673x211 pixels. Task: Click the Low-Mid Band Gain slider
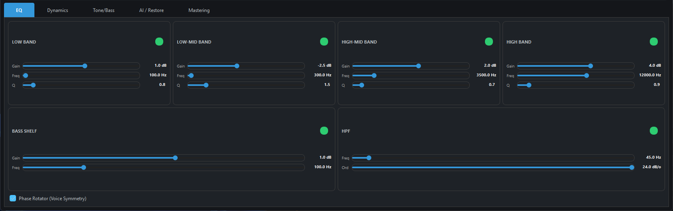tap(246, 66)
